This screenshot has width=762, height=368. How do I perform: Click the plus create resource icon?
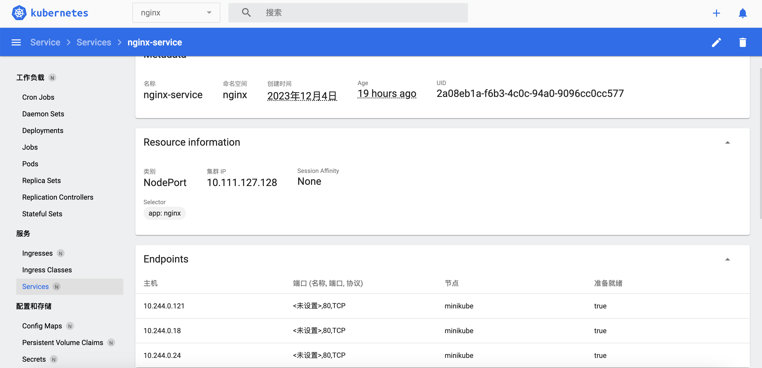click(x=716, y=13)
